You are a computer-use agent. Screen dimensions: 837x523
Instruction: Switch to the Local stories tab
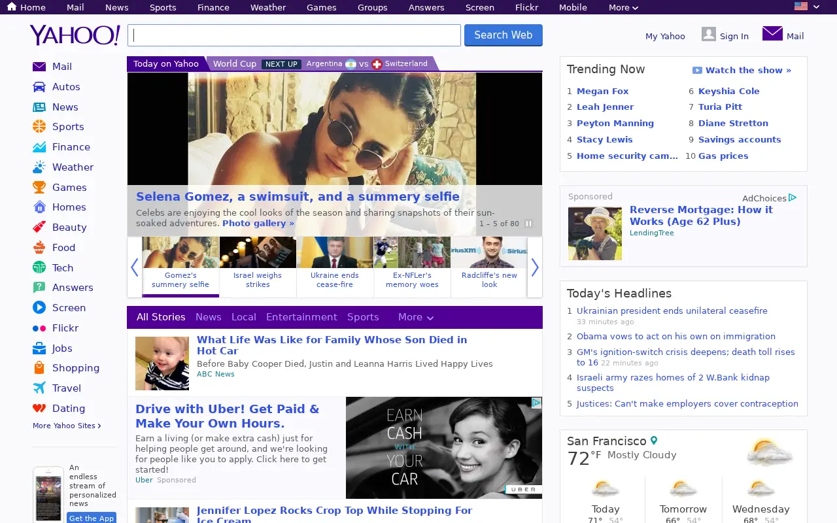click(x=244, y=317)
